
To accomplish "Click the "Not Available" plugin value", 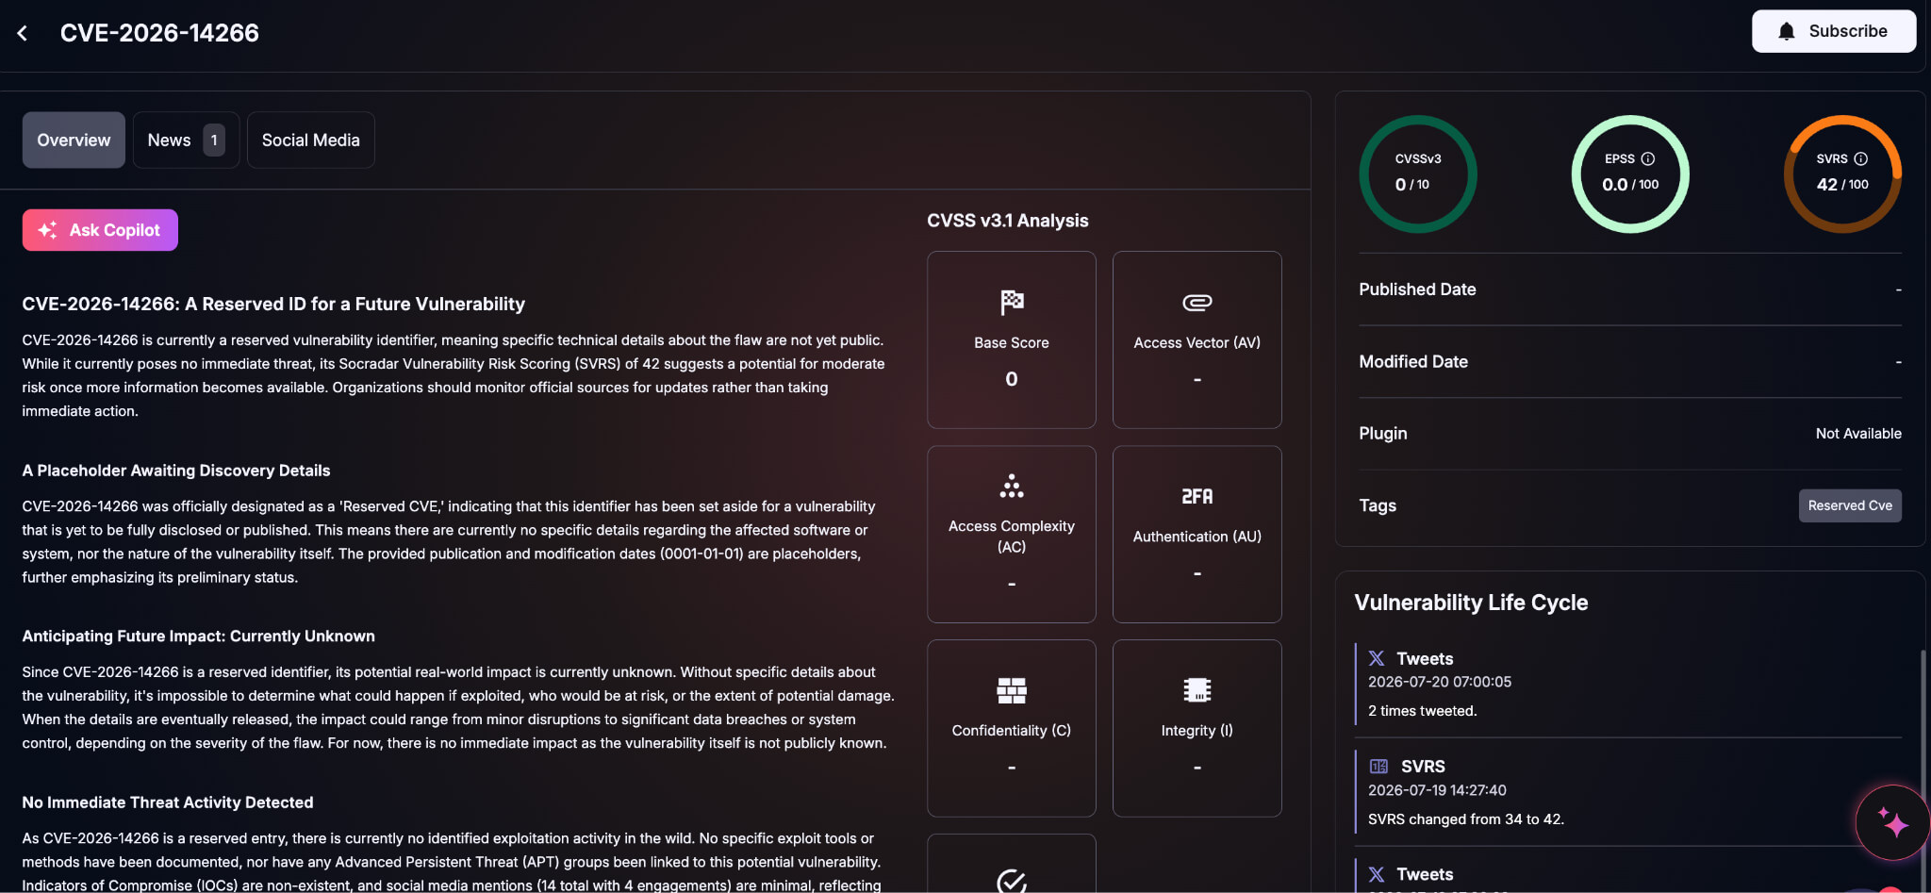I will 1858,434.
